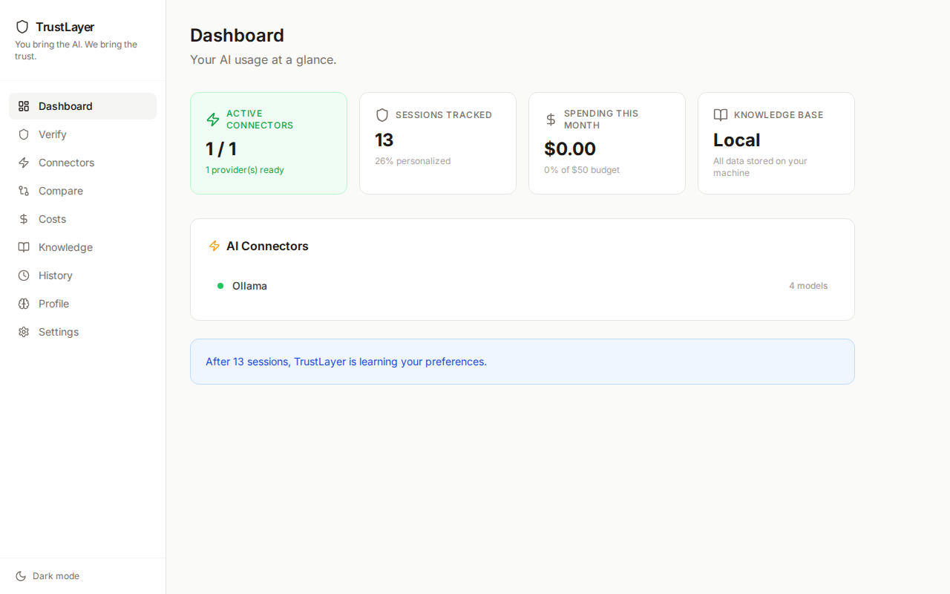Open the Settings page from the sidebar

click(58, 332)
